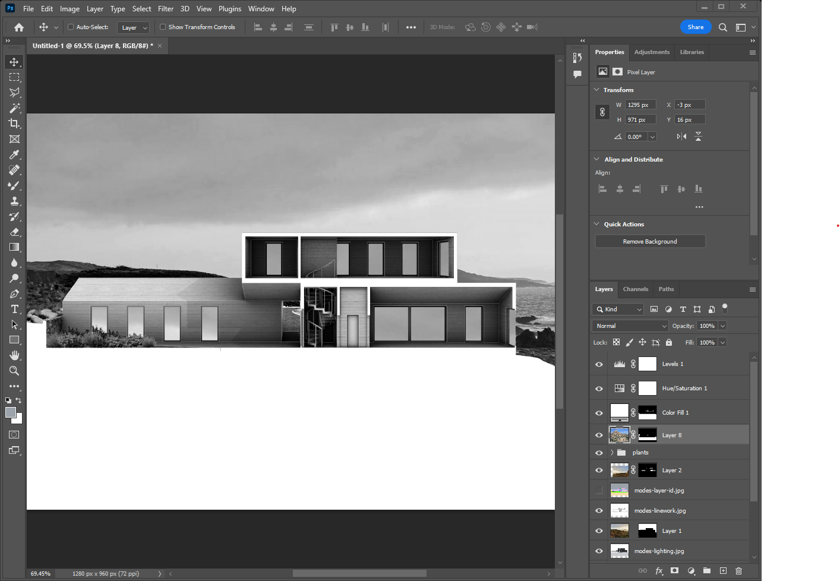Open the Normal blend mode dropdown
This screenshot has height=581, width=840.
click(630, 326)
